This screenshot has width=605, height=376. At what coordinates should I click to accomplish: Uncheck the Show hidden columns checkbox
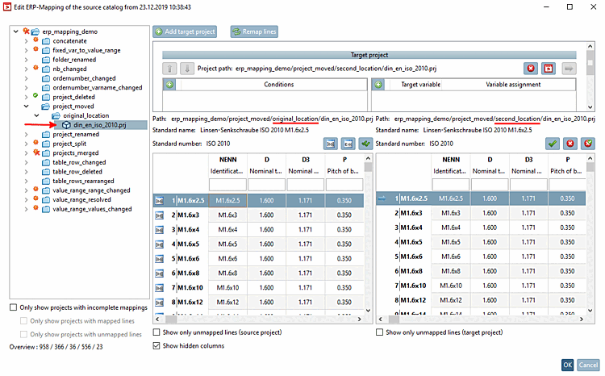[x=157, y=345]
